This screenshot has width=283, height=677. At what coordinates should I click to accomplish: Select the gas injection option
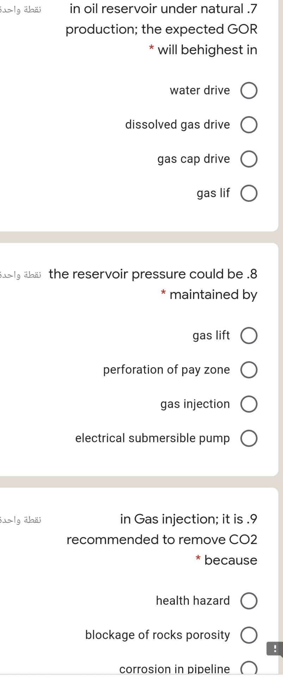click(248, 404)
